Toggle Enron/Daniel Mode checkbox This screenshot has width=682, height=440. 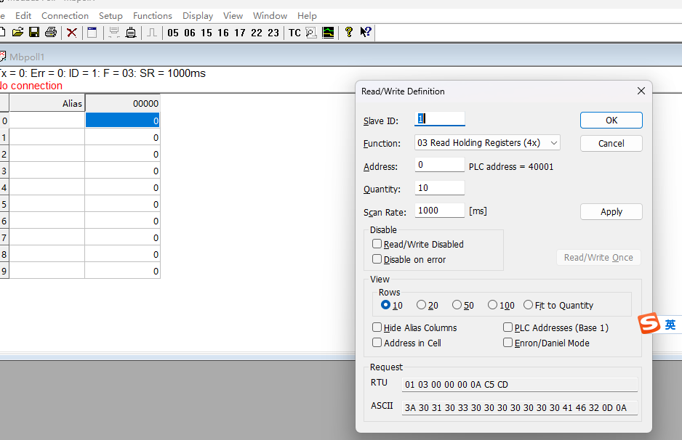pyautogui.click(x=508, y=343)
